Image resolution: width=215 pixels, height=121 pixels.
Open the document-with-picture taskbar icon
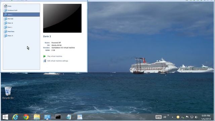pos(80,117)
